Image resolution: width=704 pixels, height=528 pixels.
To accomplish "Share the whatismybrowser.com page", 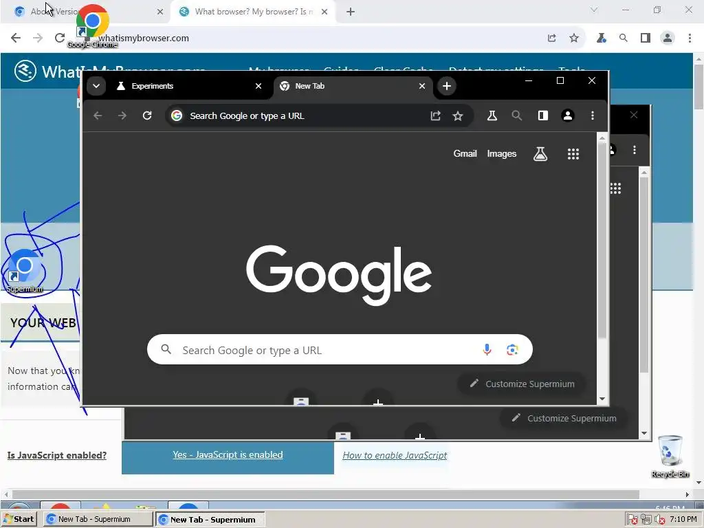I will coord(552,38).
